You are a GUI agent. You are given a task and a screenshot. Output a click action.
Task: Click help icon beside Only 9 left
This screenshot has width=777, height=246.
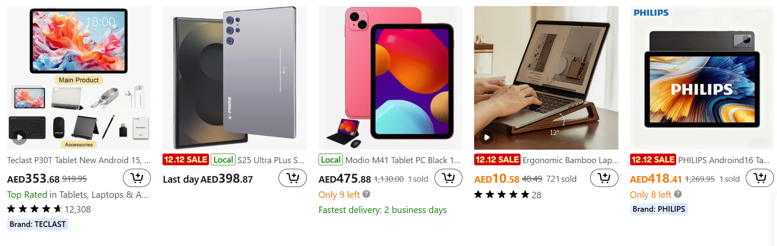(366, 194)
